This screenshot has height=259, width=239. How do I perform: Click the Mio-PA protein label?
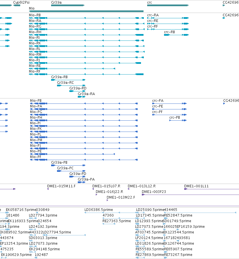point(36,106)
